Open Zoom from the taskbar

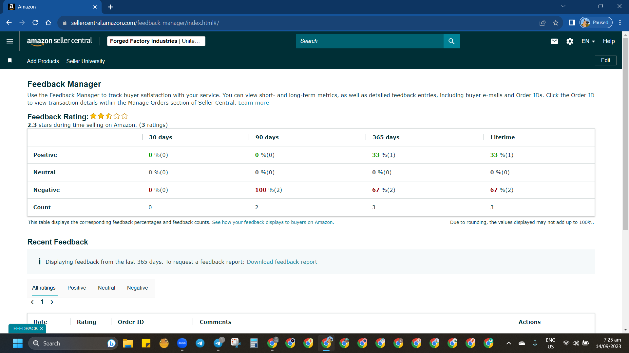(x=182, y=343)
